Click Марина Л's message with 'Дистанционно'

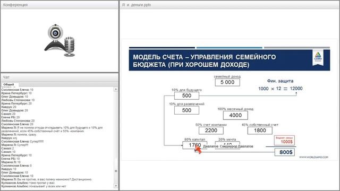(x=47, y=179)
